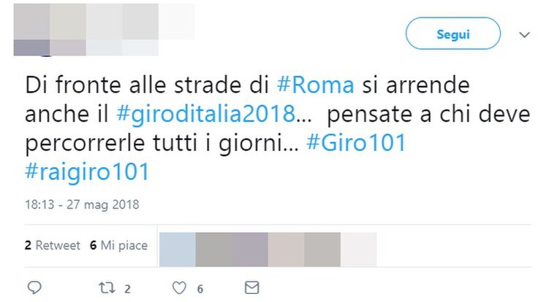This screenshot has height=302, width=538.
Task: Click the reply speech bubble icon
Action: (34, 287)
